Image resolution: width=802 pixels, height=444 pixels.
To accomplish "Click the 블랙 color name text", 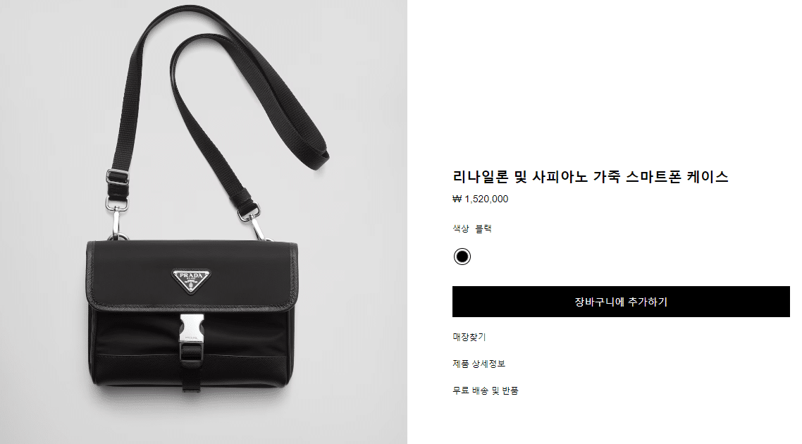I will [483, 228].
